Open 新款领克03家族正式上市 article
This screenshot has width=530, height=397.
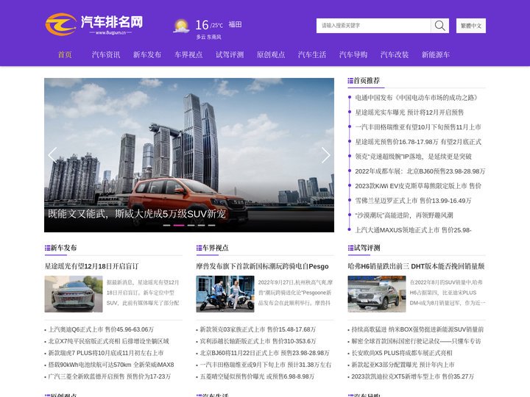click(x=258, y=329)
